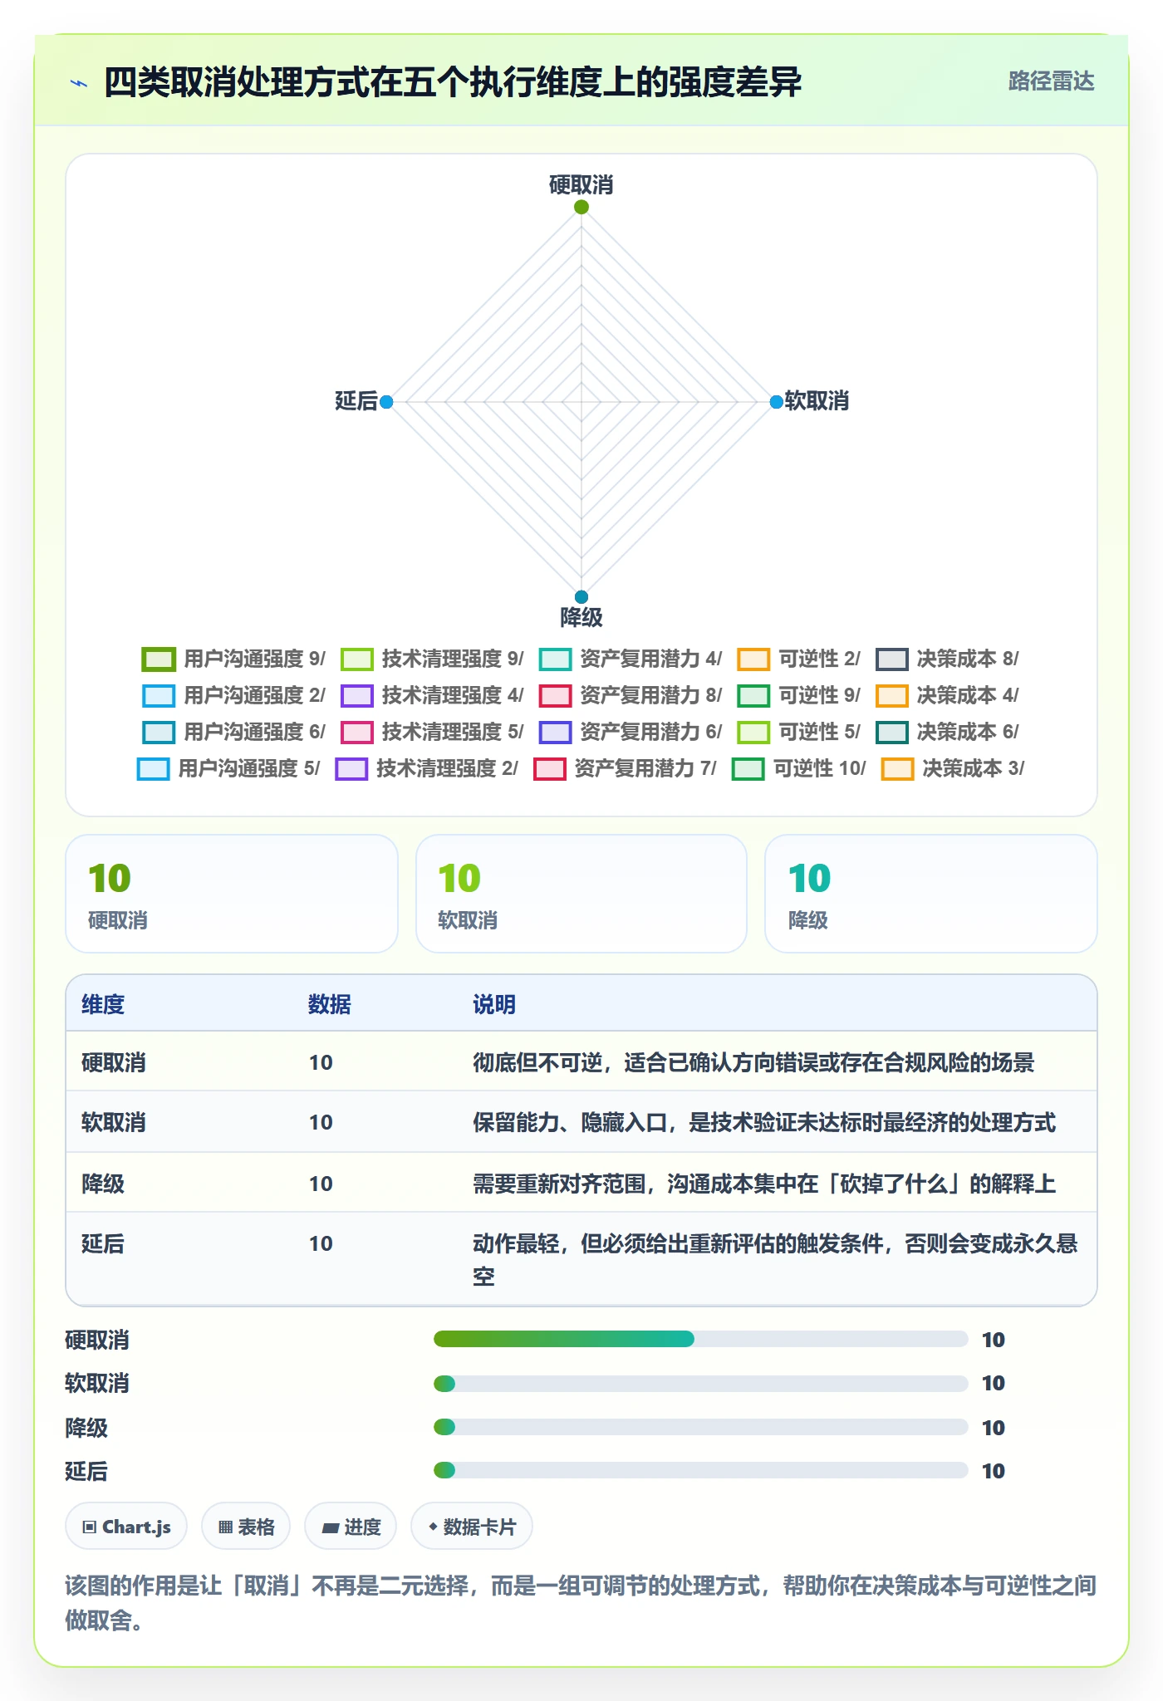1163x1701 pixels.
Task: Open the 硬取消 stat card
Action: pos(232,894)
